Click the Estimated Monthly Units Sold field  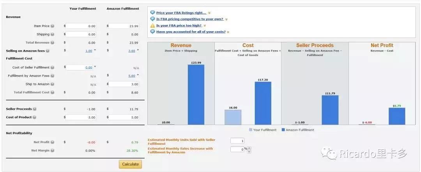pos(237,141)
